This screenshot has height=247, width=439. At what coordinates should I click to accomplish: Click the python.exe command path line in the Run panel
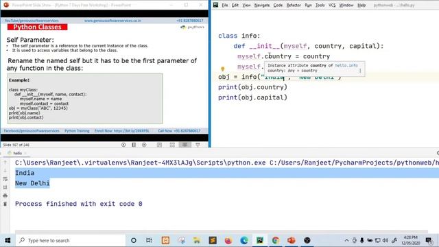(227, 163)
